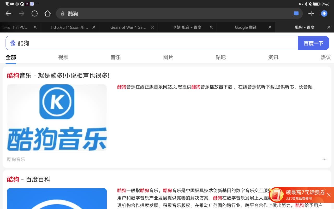334x209 pixels.
Task: Switch to the Gears of War 4 tab
Action: pyautogui.click(x=128, y=27)
